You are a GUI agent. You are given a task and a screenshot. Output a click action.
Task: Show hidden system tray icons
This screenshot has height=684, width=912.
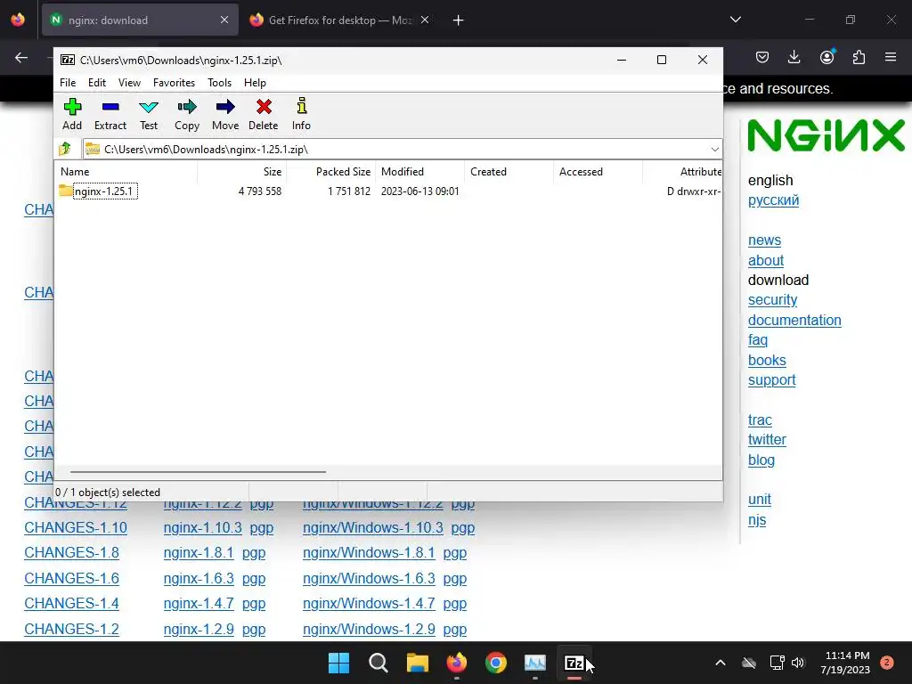point(720,663)
